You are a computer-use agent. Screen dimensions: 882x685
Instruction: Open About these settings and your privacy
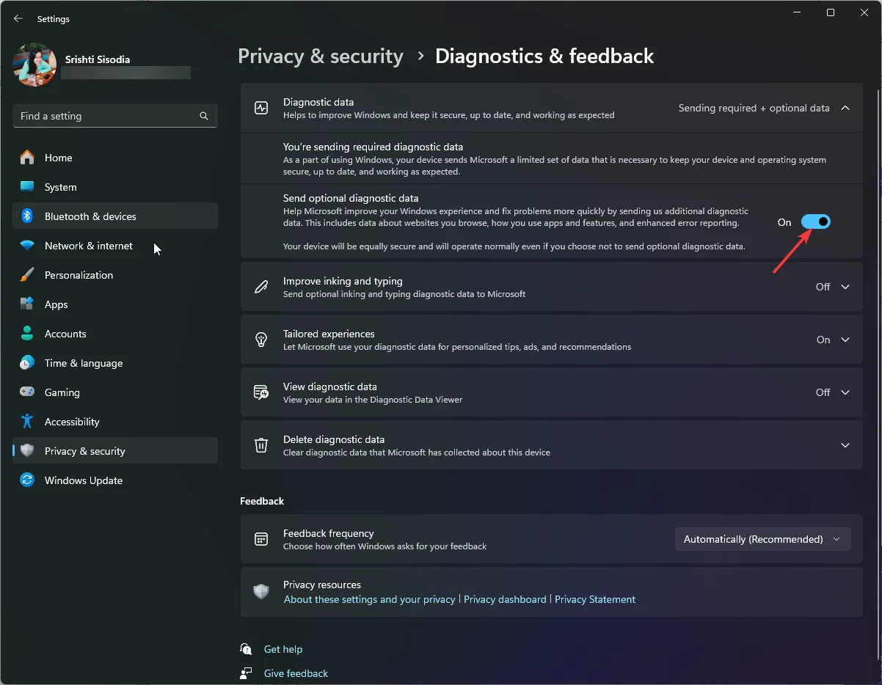370,599
